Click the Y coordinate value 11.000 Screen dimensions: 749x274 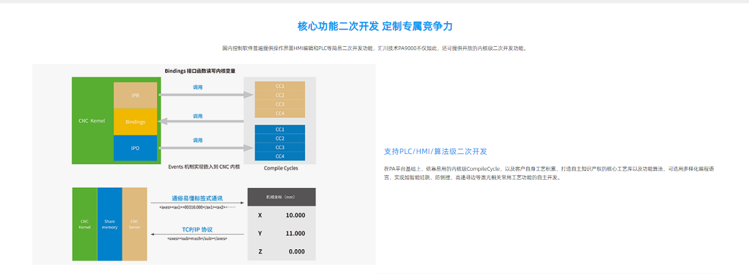click(x=295, y=234)
